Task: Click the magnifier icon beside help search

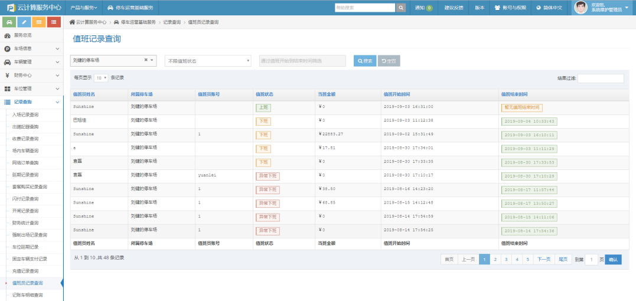Action: (x=401, y=8)
